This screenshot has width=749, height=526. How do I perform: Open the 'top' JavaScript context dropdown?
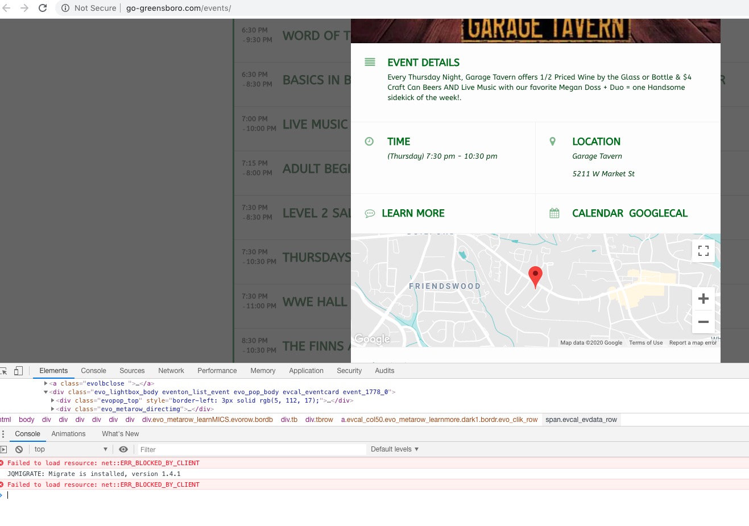[71, 449]
